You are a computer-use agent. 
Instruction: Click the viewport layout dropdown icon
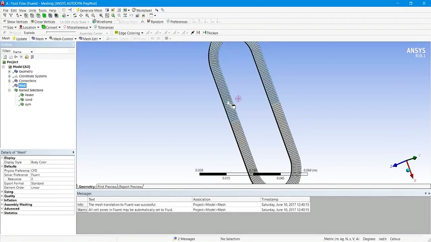[153, 16]
